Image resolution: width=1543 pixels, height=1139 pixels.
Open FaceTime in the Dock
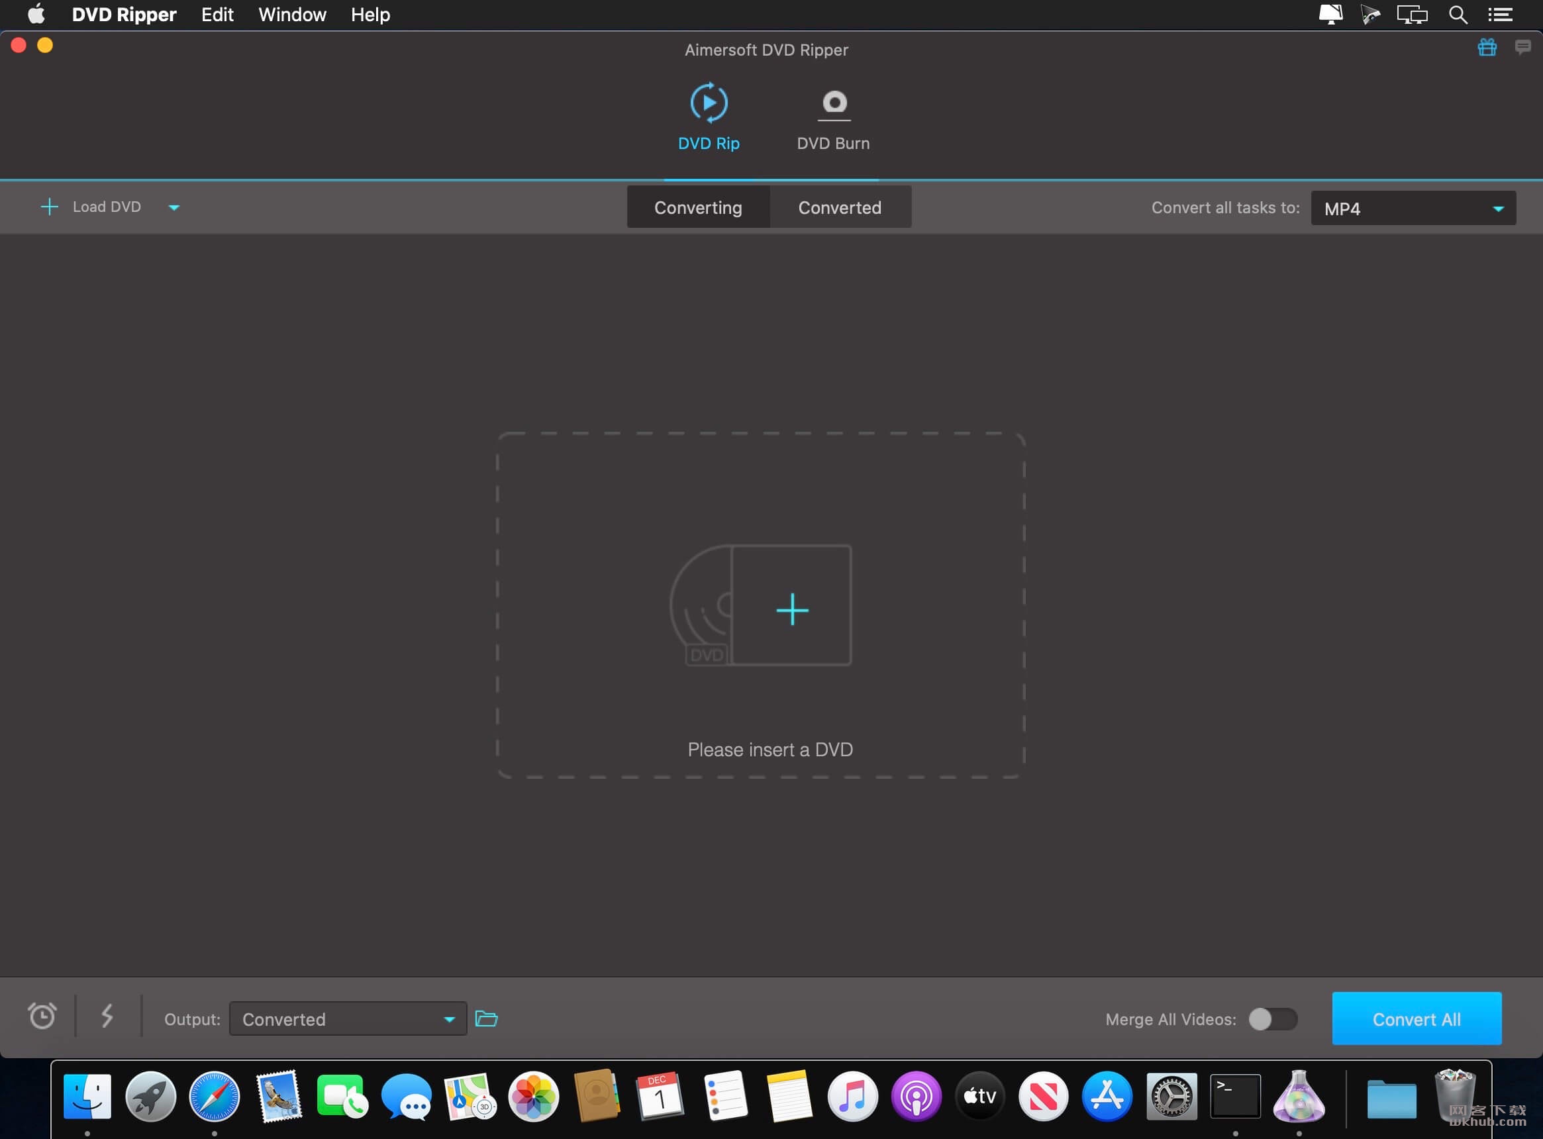click(x=342, y=1096)
